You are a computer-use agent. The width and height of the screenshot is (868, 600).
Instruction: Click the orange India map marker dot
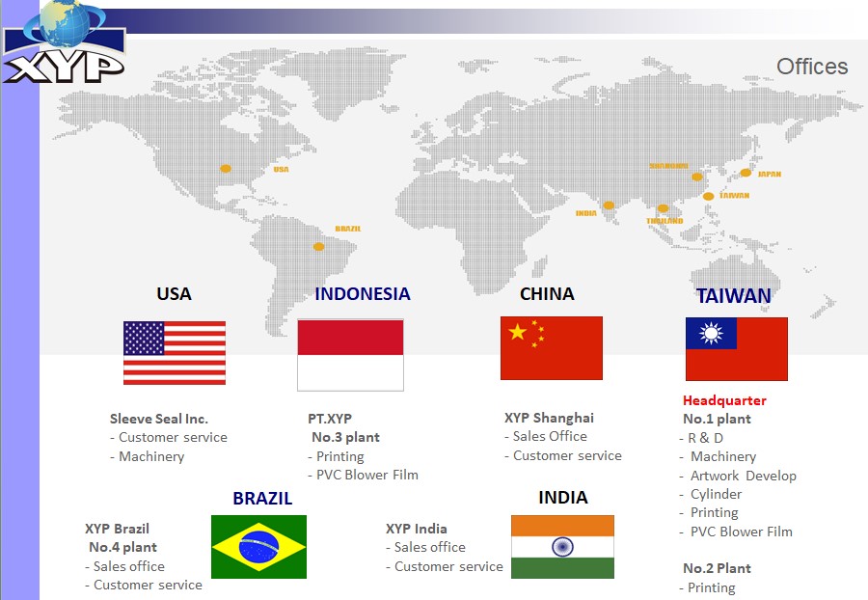[x=609, y=205]
